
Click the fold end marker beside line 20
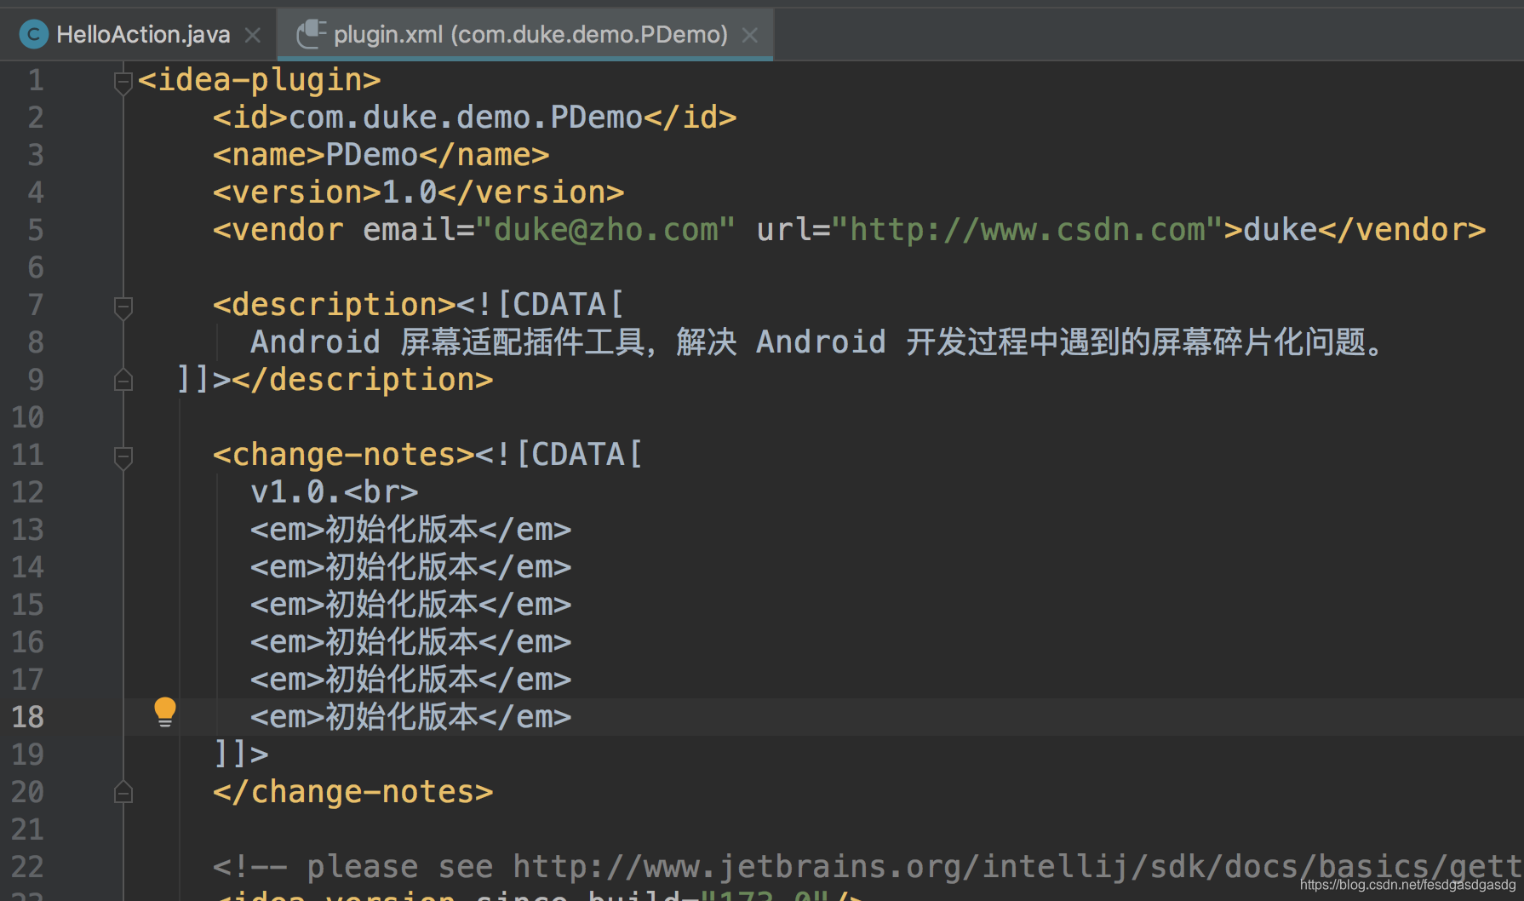[x=123, y=792]
